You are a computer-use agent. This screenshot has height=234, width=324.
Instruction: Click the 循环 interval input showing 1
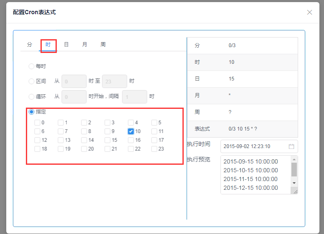click(x=134, y=97)
